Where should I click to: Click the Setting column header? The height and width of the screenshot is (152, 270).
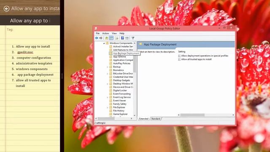click(182, 52)
